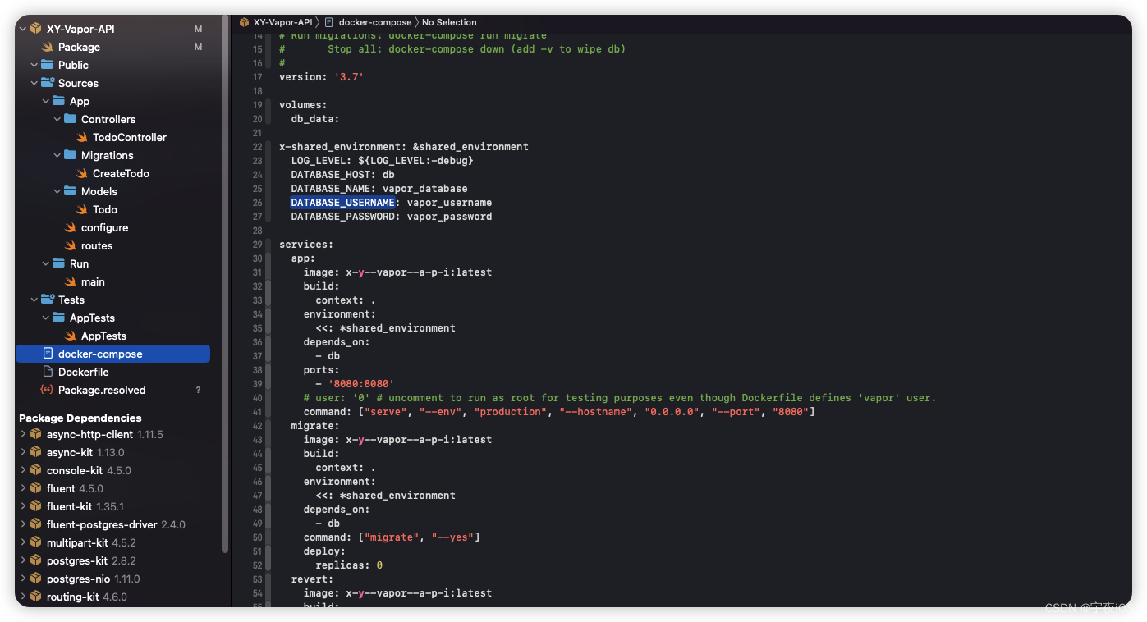Click the "version: '3.7'" line in the editor
This screenshot has width=1147, height=622.
(x=321, y=77)
